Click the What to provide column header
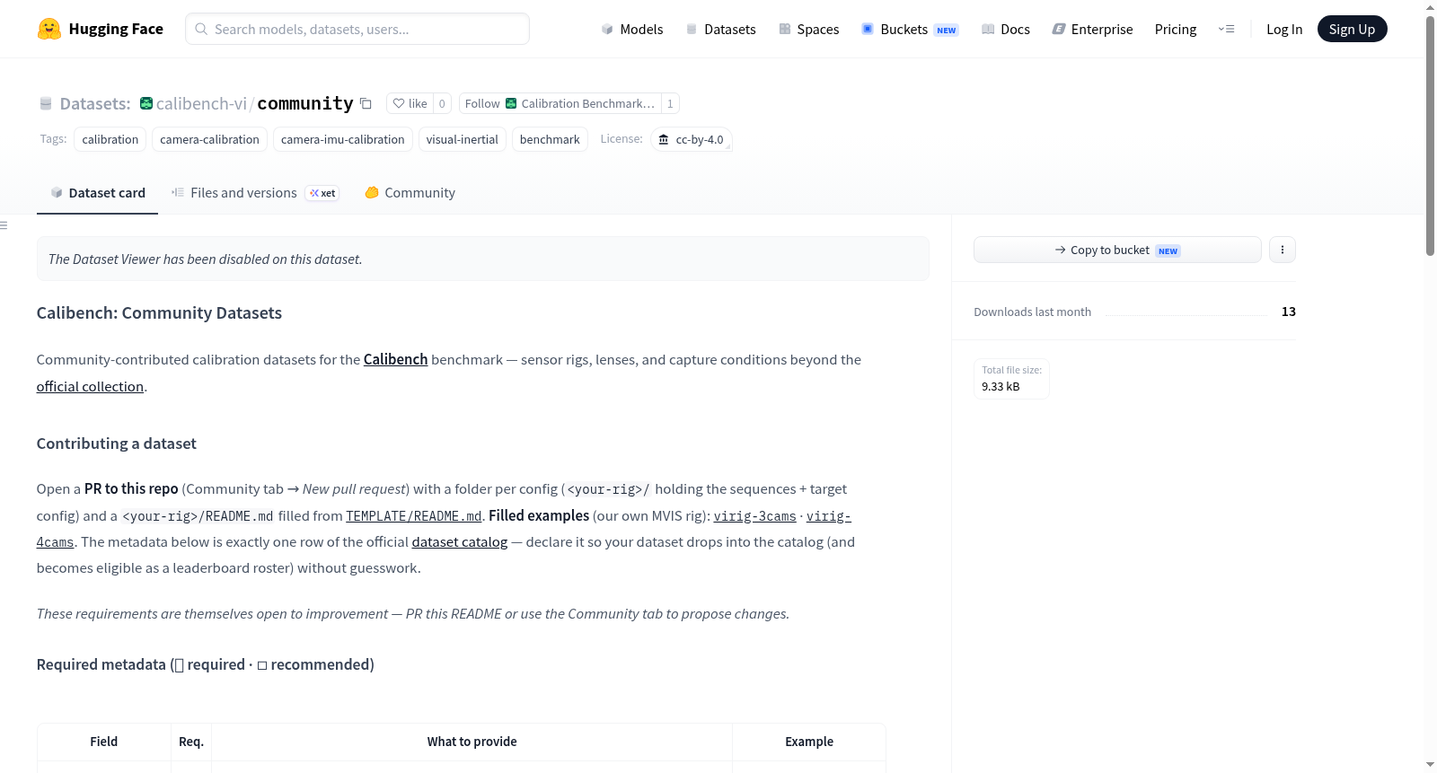Image resolution: width=1437 pixels, height=773 pixels. (x=472, y=742)
